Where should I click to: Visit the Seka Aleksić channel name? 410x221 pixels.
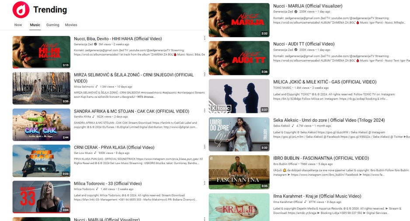(281, 126)
